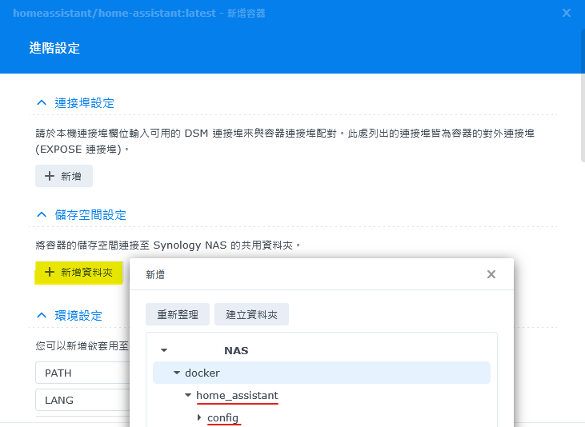Image resolution: width=585 pixels, height=427 pixels.
Task: Select the docker folder row
Action: [322, 373]
